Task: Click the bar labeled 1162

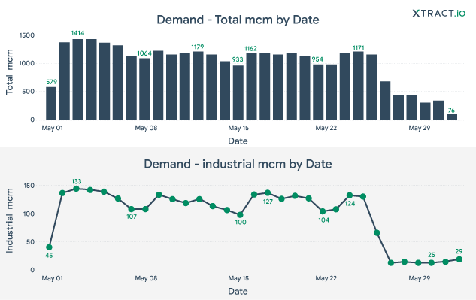Action: (251, 86)
